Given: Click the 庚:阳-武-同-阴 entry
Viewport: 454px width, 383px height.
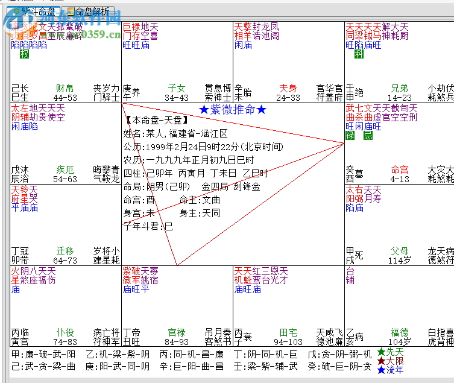Looking at the screenshot, I should coord(118,367).
